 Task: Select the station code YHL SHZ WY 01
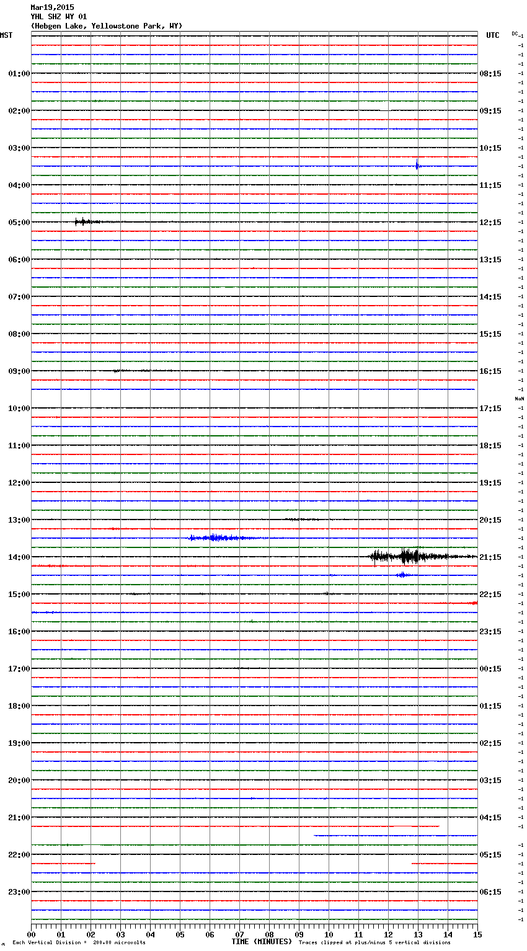tap(59, 17)
